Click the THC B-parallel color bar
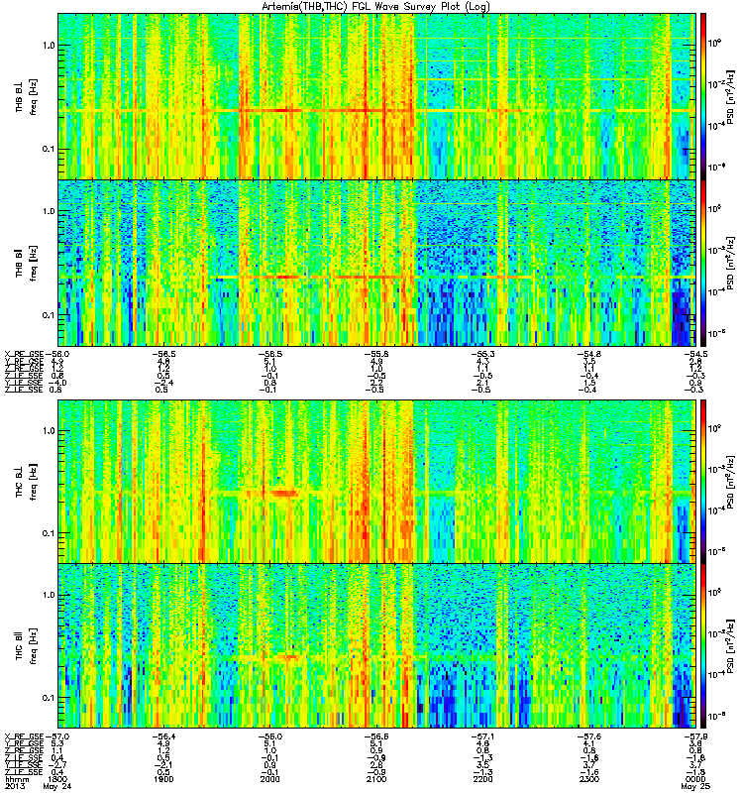The width and height of the screenshot is (743, 793). click(703, 646)
